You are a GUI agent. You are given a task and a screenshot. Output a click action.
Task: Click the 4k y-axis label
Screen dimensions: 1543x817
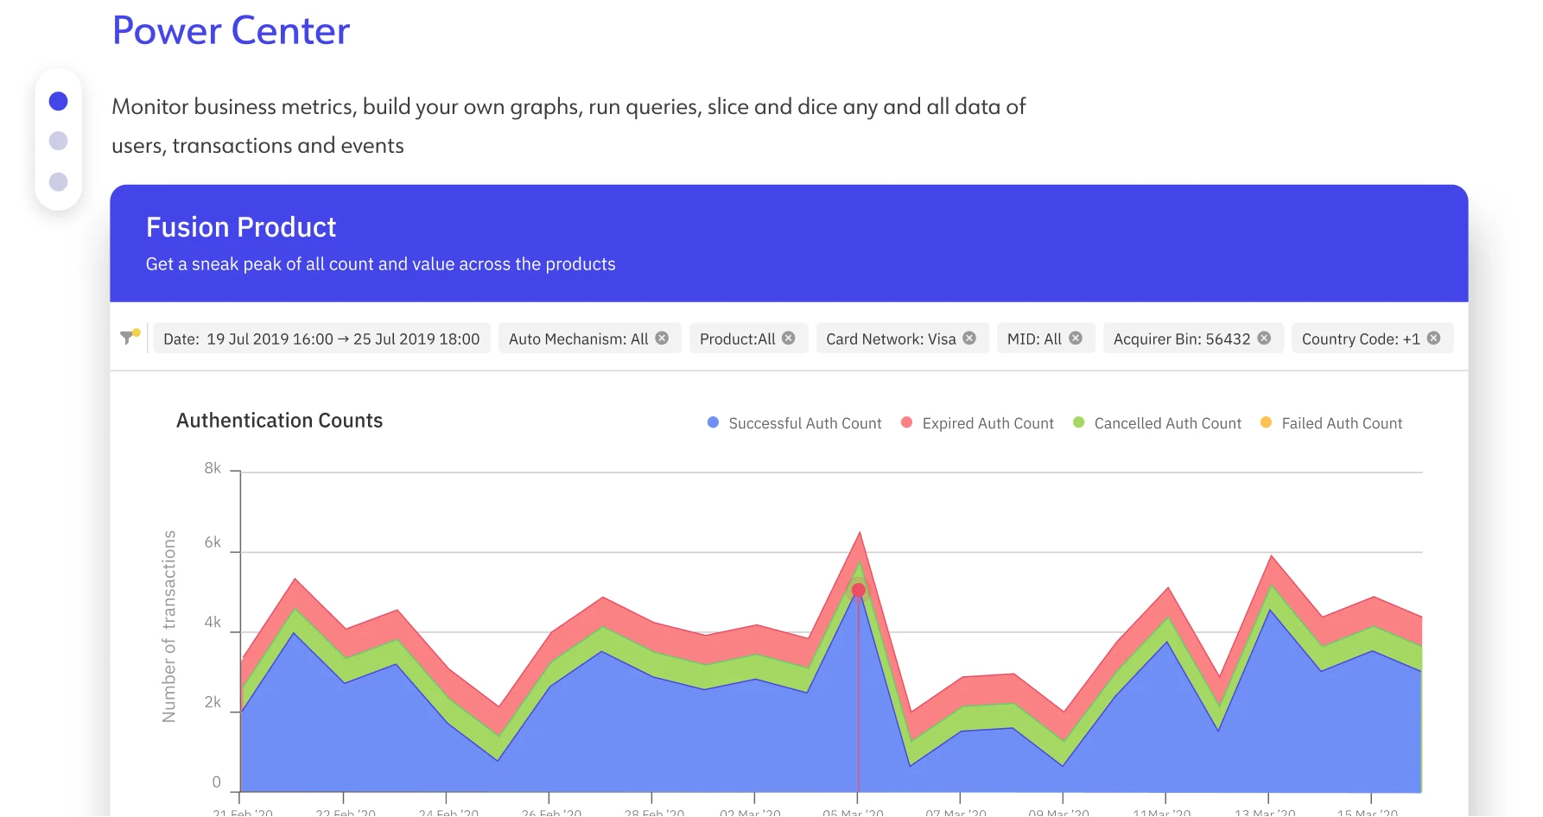tap(213, 622)
